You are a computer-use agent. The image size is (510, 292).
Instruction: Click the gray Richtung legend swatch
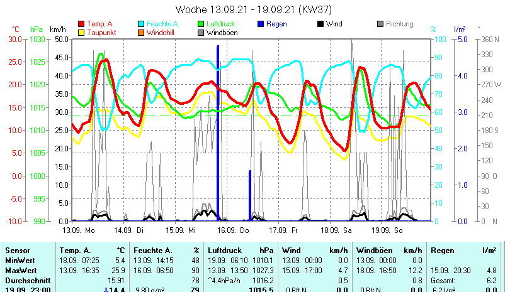click(380, 24)
